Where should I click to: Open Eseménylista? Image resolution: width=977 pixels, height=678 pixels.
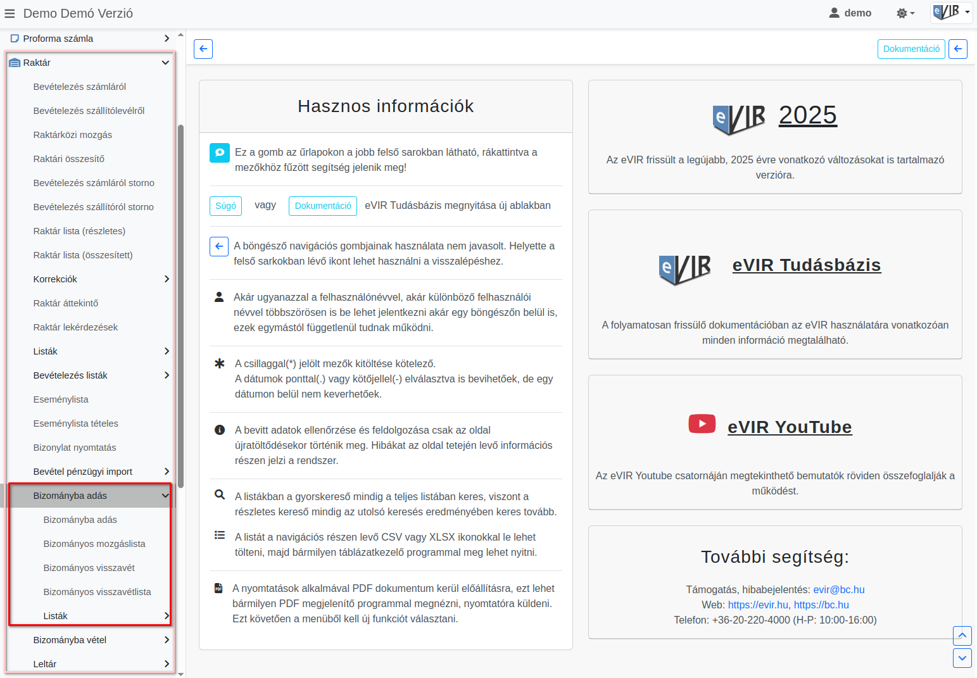(x=61, y=399)
